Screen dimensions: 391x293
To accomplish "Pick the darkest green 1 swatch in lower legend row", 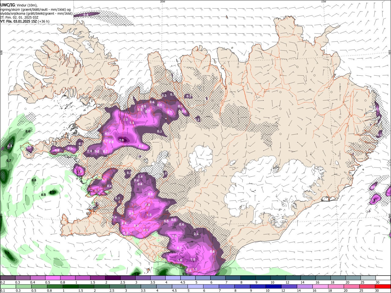I will coord(71,286).
